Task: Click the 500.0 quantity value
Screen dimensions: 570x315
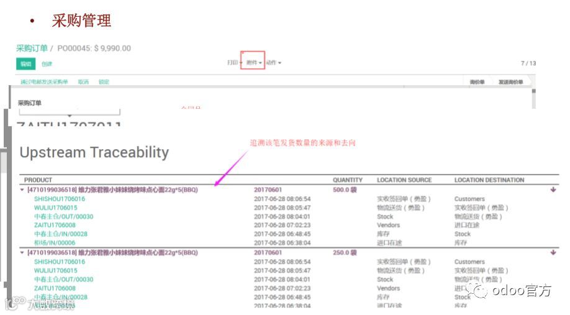Action: pyautogui.click(x=345, y=190)
